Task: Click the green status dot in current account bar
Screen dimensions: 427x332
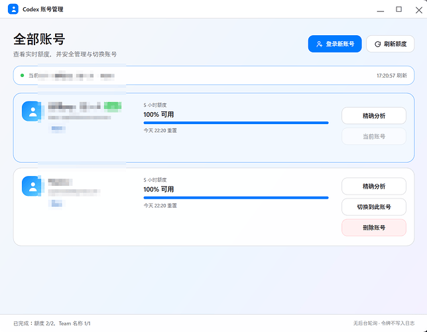Action: tap(23, 75)
